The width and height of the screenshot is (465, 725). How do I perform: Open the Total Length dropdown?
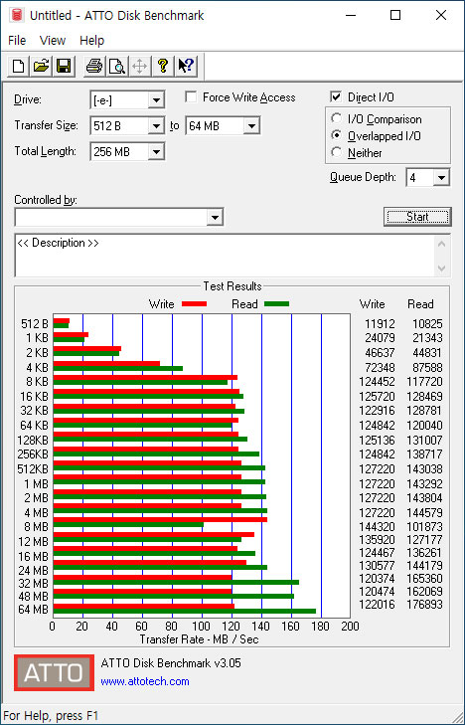click(x=156, y=151)
